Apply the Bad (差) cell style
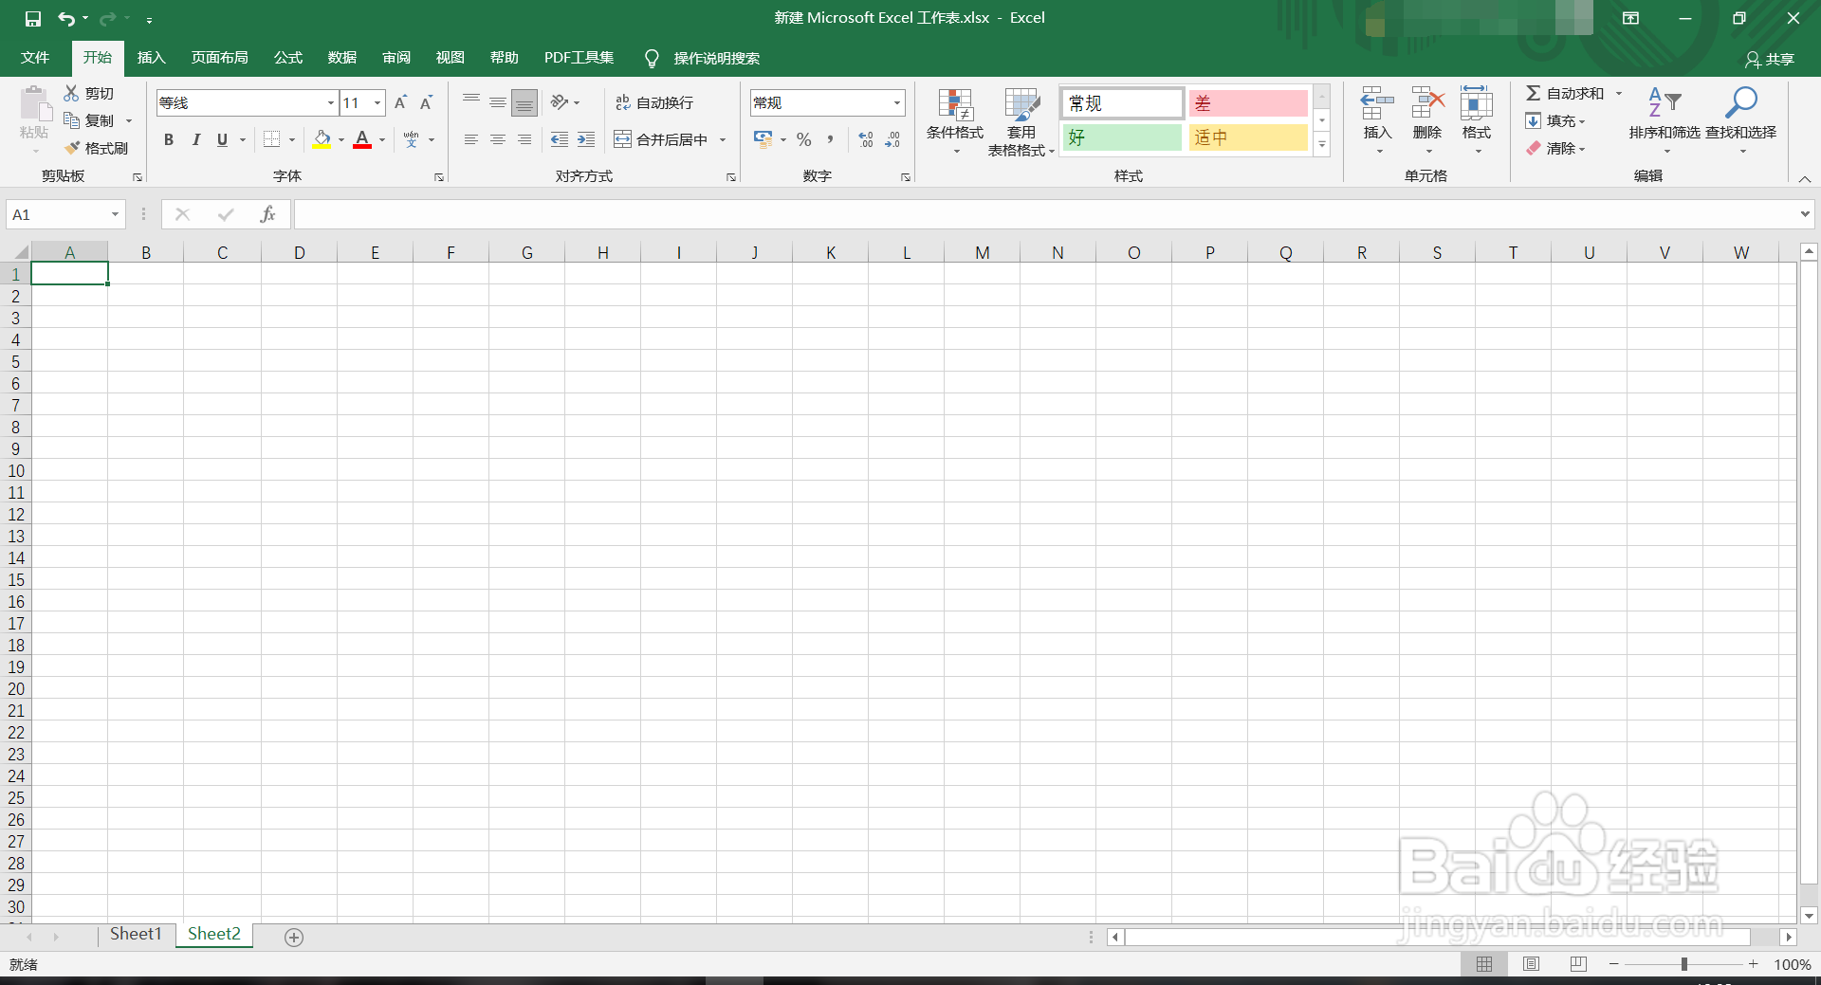Screen dimensions: 1821x985 click(1247, 103)
